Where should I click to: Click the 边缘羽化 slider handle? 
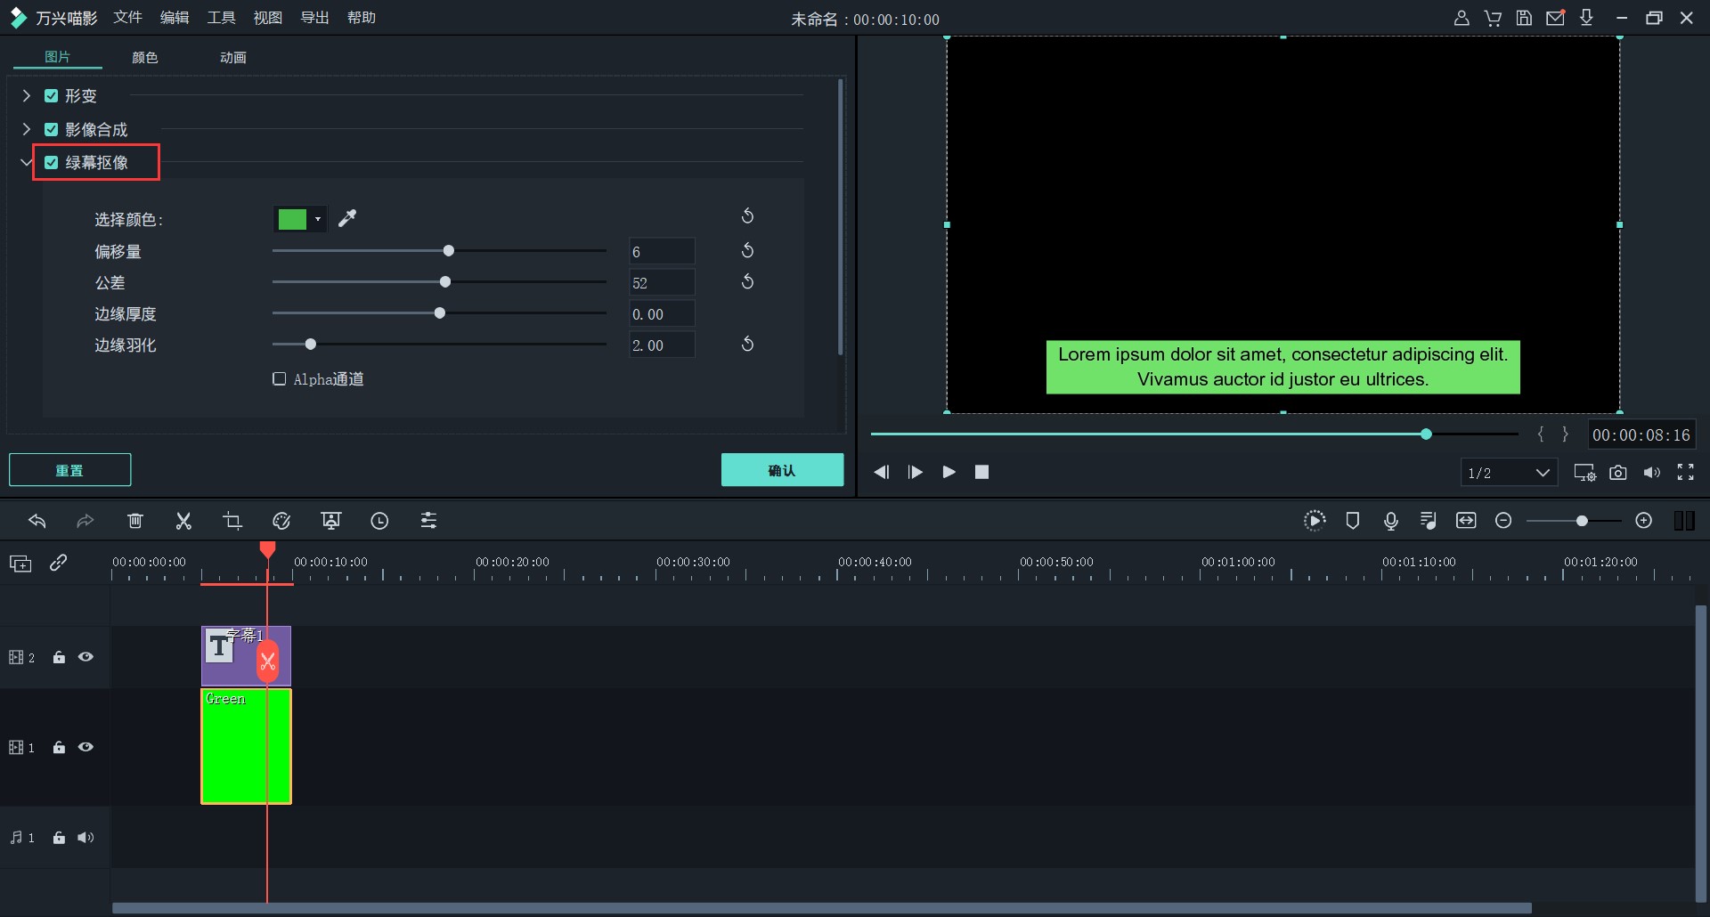310,345
